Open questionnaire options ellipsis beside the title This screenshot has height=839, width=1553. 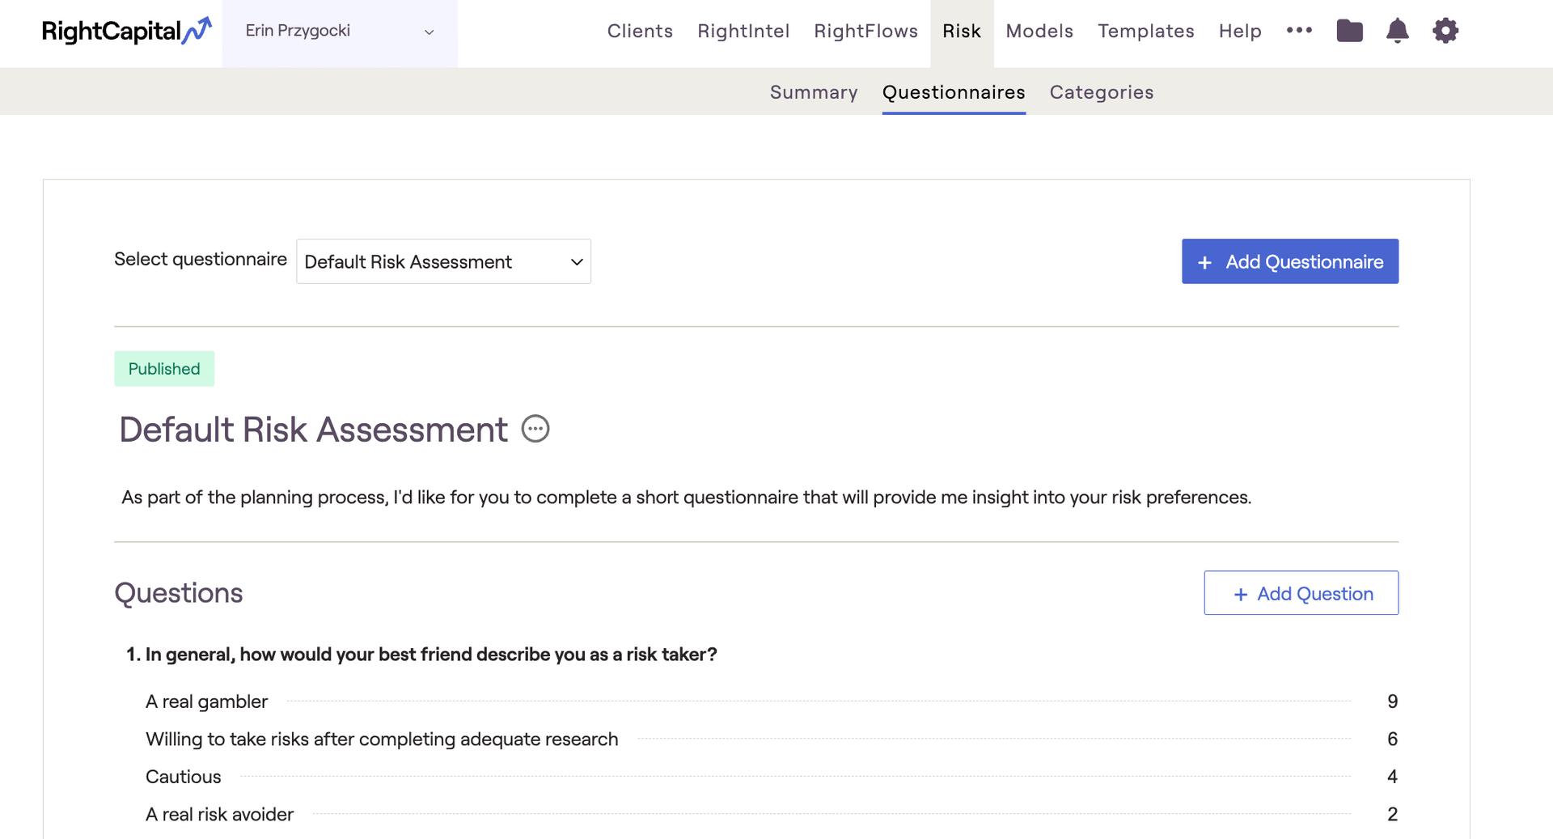(x=535, y=429)
